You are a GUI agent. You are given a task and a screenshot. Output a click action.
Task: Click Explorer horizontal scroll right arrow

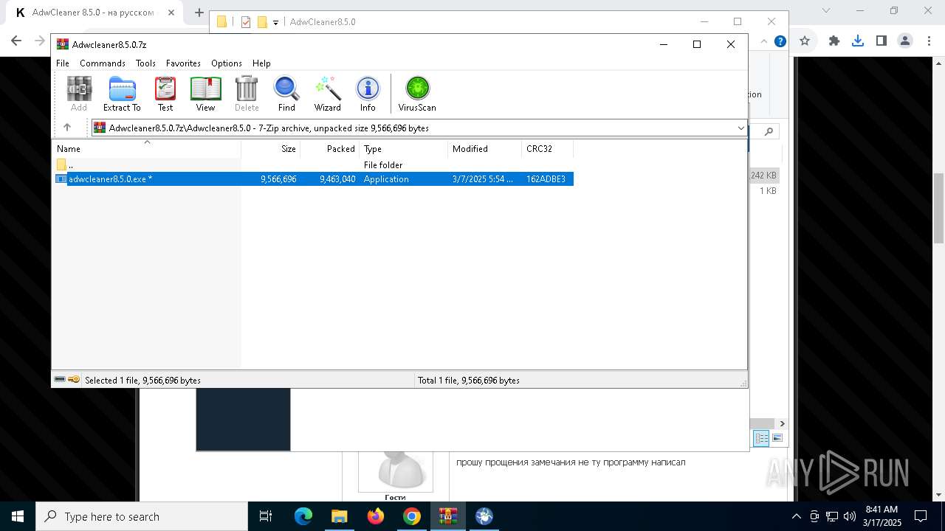782,423
